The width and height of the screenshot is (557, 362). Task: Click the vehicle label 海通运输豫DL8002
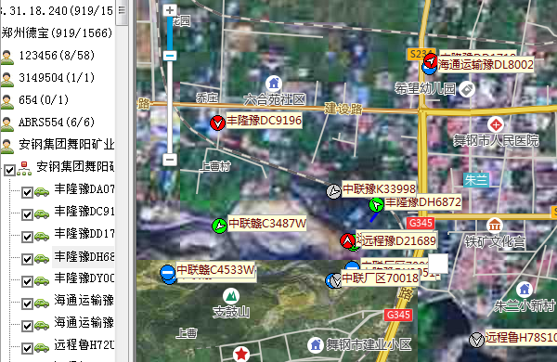(x=486, y=65)
